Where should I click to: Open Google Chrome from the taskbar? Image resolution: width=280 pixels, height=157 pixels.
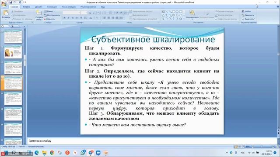click(52, 153)
